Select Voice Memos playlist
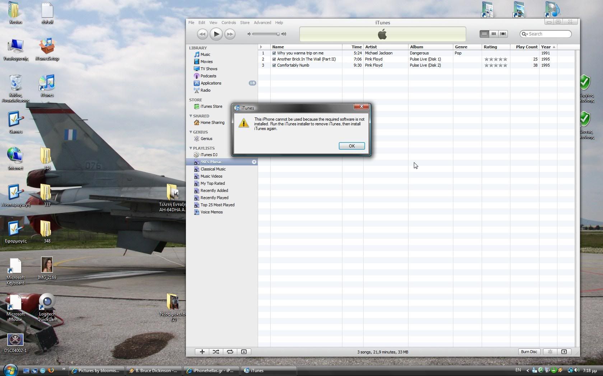Screen dimensions: 603x376 (211, 212)
